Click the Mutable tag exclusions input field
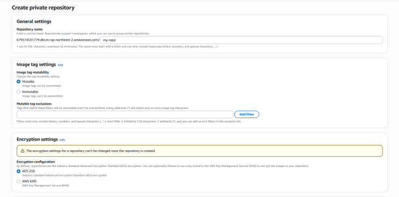The width and height of the screenshot is (399, 197). (125, 114)
